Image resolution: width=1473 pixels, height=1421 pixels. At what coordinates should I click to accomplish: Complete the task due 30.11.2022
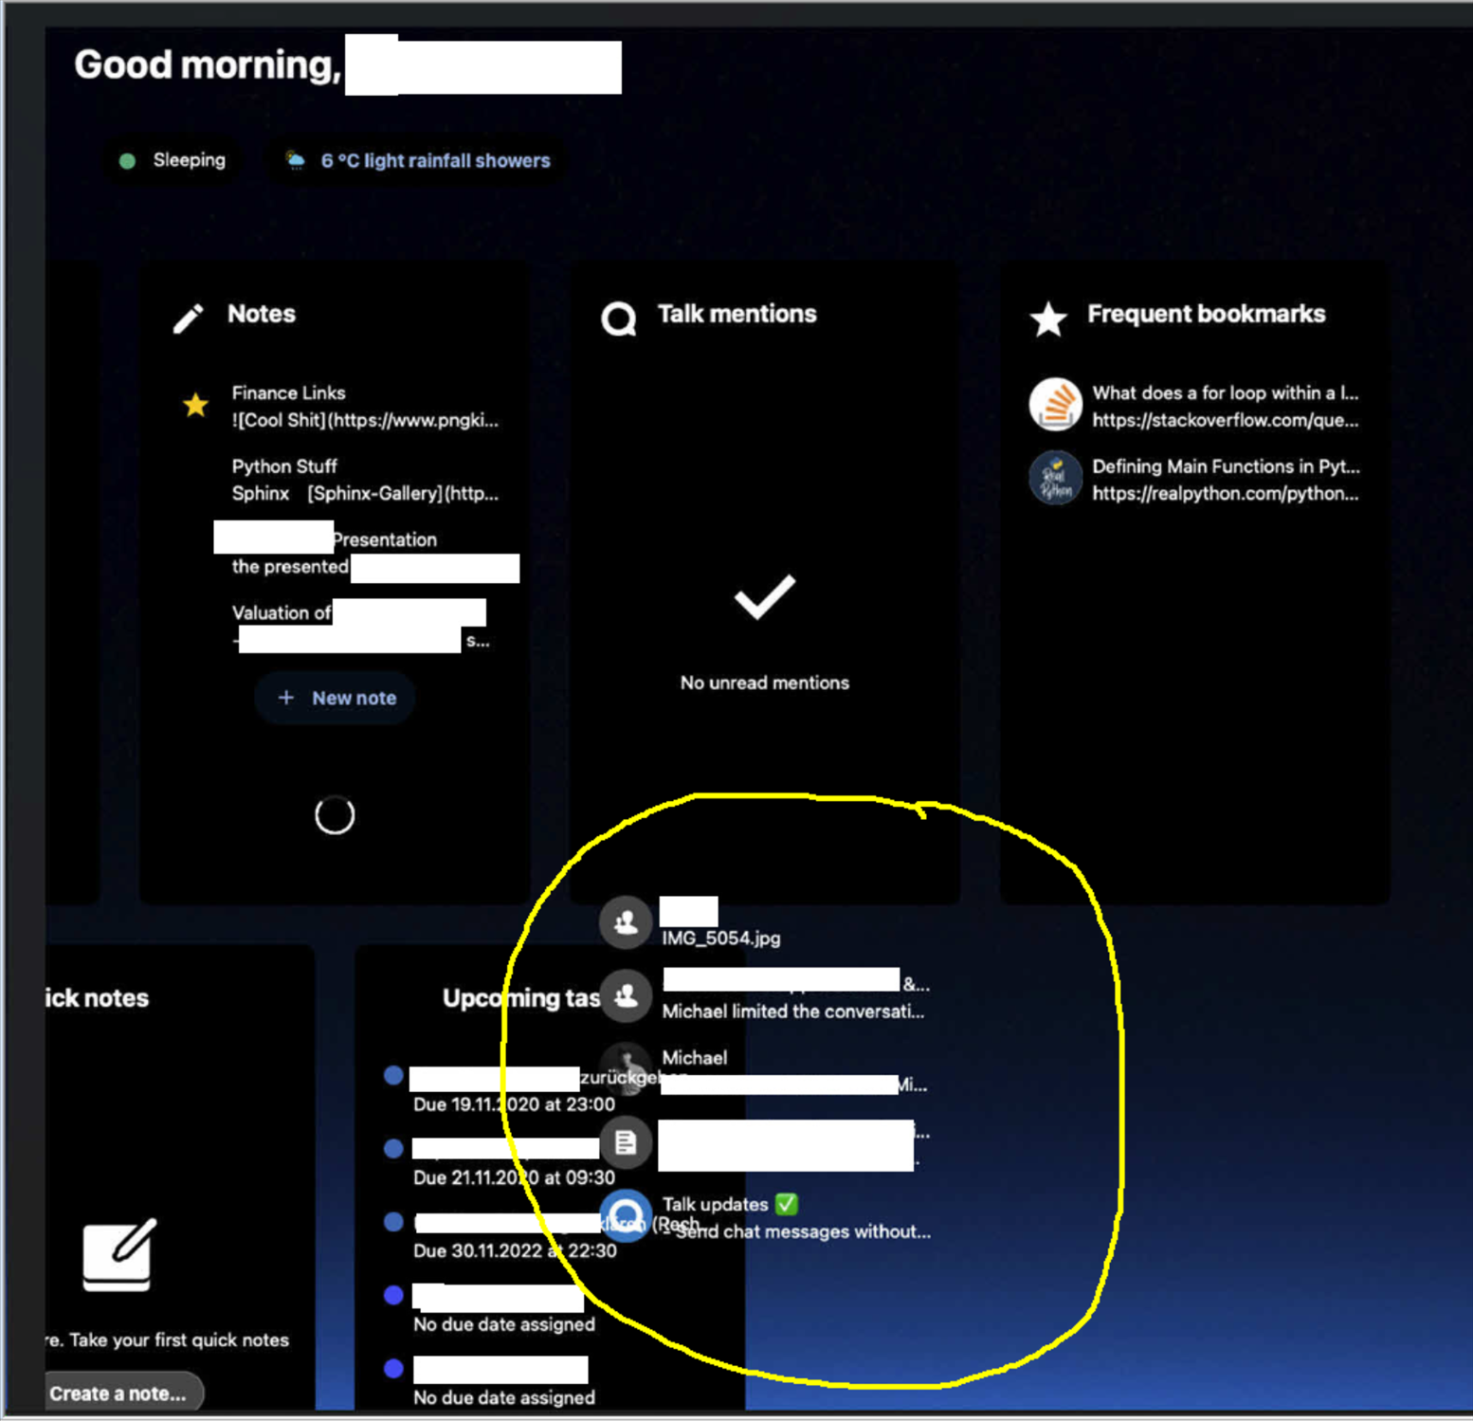tap(393, 1222)
